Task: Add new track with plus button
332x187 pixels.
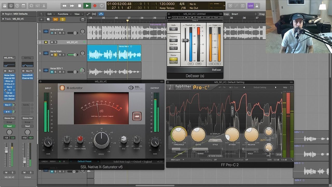Action: point(41,19)
